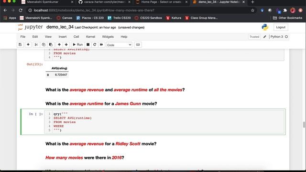This screenshot has height=172, width=306.
Task: Click the Python 3 kernel name
Action: pyautogui.click(x=276, y=37)
